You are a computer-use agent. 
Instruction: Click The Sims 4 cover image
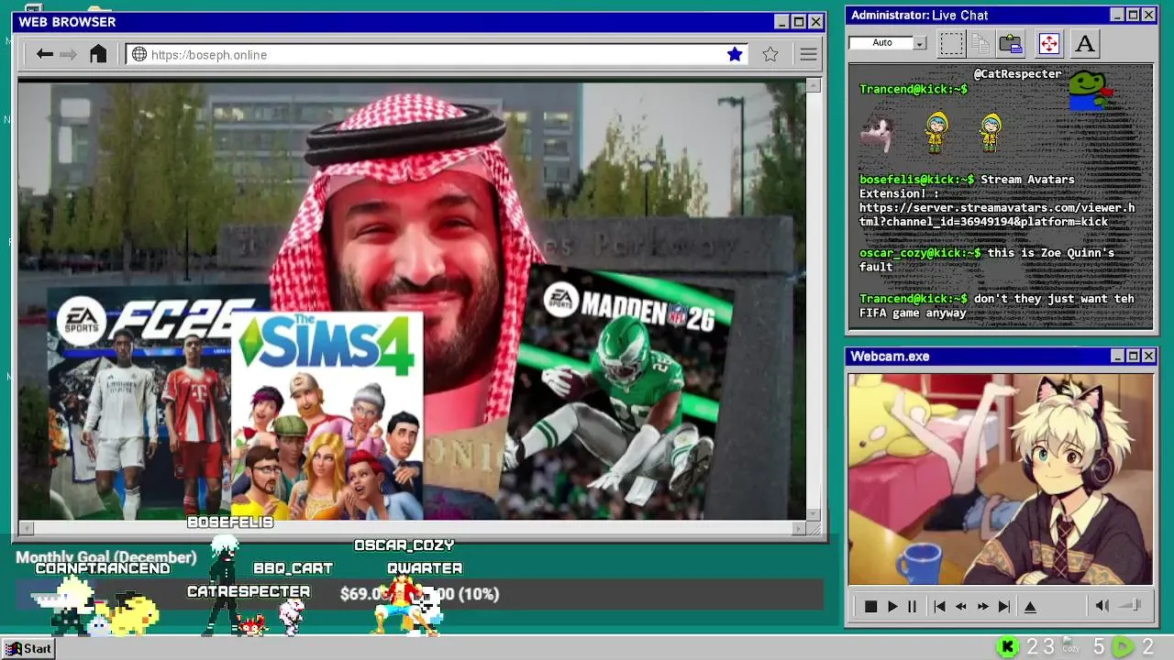coord(327,416)
